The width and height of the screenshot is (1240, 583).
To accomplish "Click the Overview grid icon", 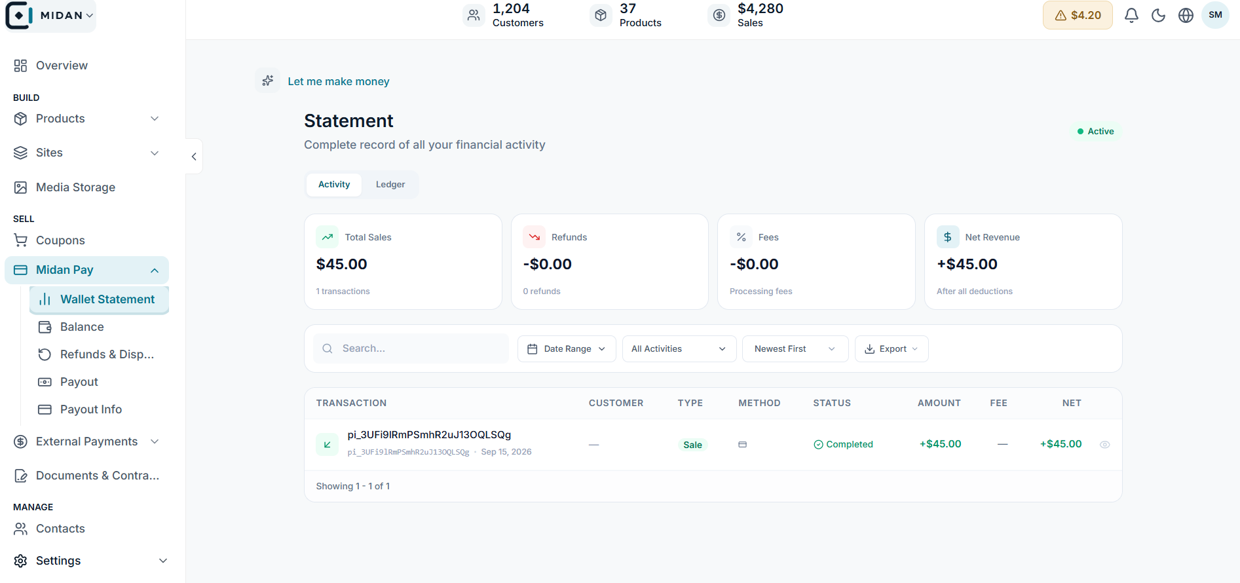I will pos(20,66).
